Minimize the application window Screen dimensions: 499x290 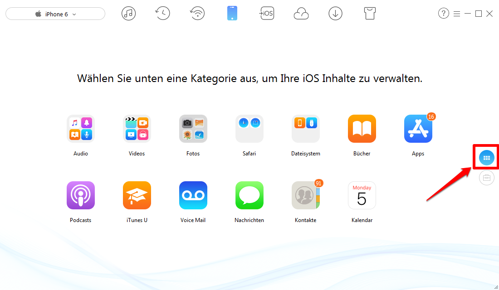click(x=468, y=14)
